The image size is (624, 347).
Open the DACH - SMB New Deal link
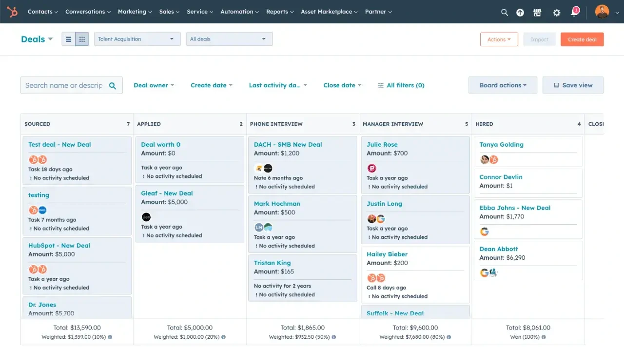(x=288, y=144)
